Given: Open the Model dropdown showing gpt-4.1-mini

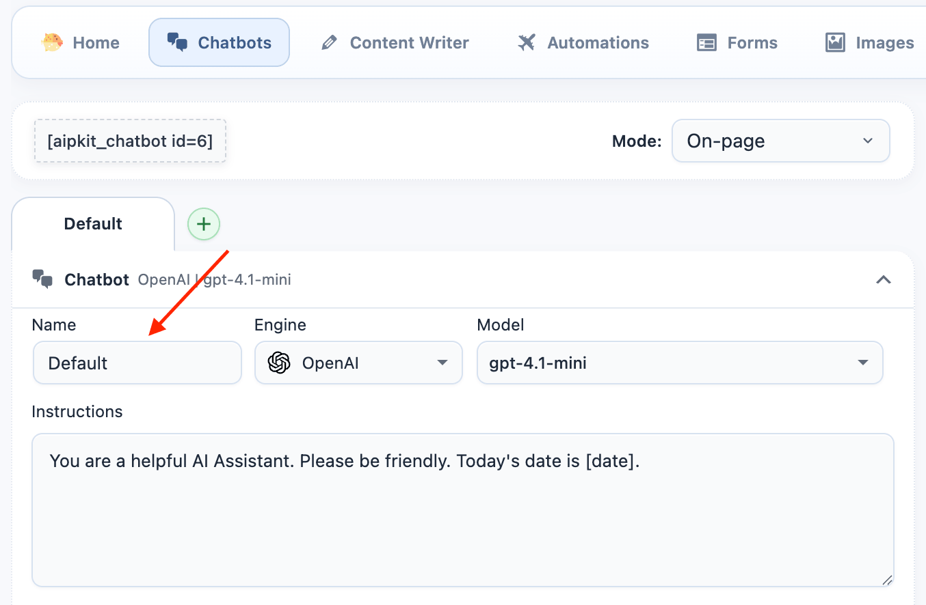Looking at the screenshot, I should 679,363.
